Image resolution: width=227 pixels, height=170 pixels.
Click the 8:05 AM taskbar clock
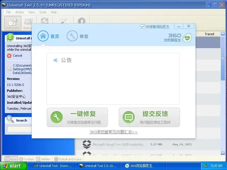[x=217, y=166]
